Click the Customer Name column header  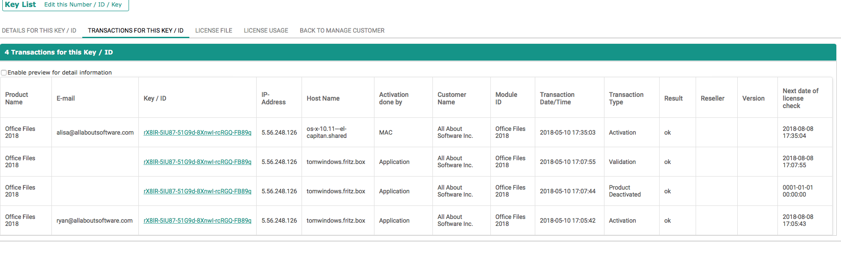click(452, 98)
